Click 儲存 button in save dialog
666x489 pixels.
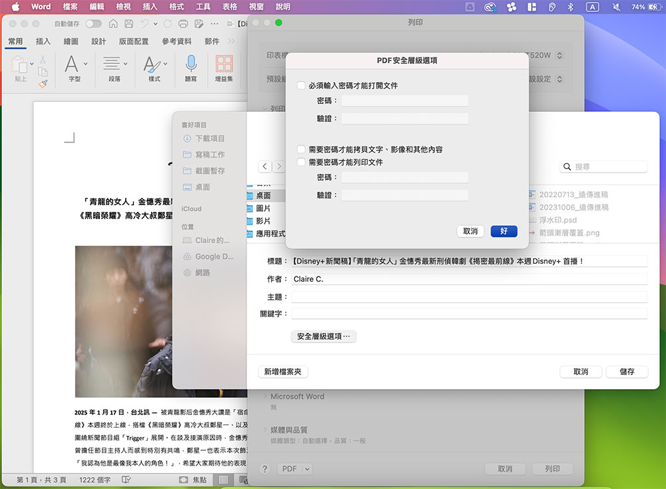click(x=627, y=371)
